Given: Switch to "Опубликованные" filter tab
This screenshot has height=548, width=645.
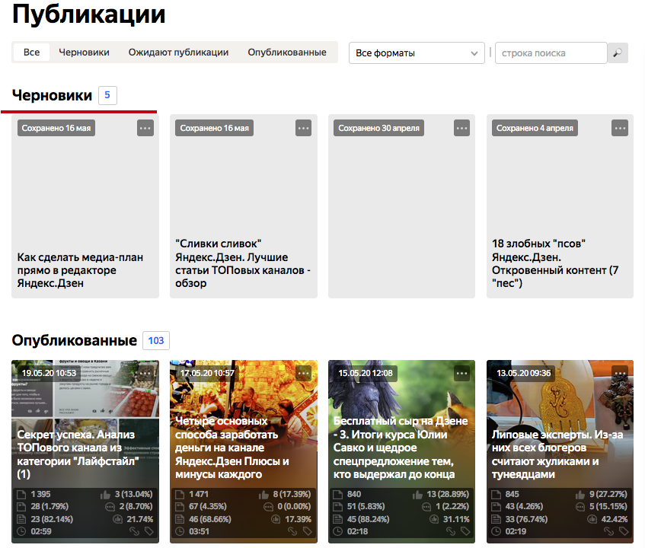Looking at the screenshot, I should 287,53.
